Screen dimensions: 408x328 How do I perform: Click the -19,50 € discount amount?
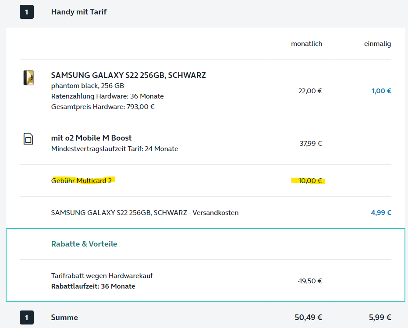point(310,281)
